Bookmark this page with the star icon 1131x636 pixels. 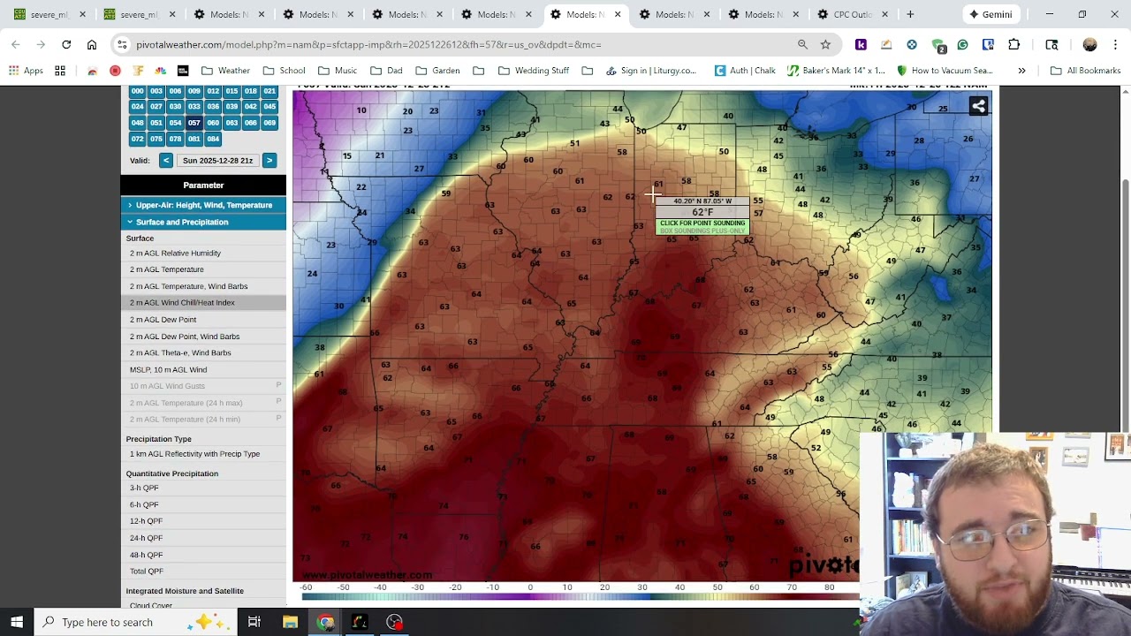click(x=825, y=44)
